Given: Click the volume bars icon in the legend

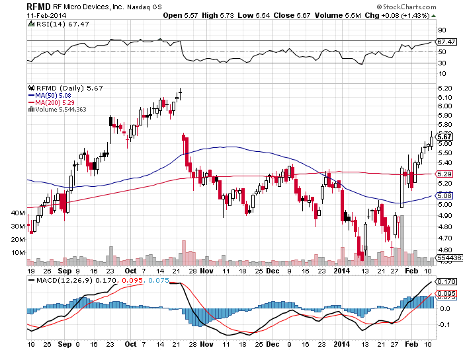Looking at the screenshot, I should click(x=31, y=110).
